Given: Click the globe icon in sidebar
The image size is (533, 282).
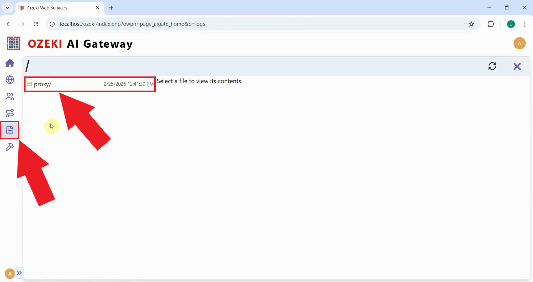Looking at the screenshot, I should point(10,80).
